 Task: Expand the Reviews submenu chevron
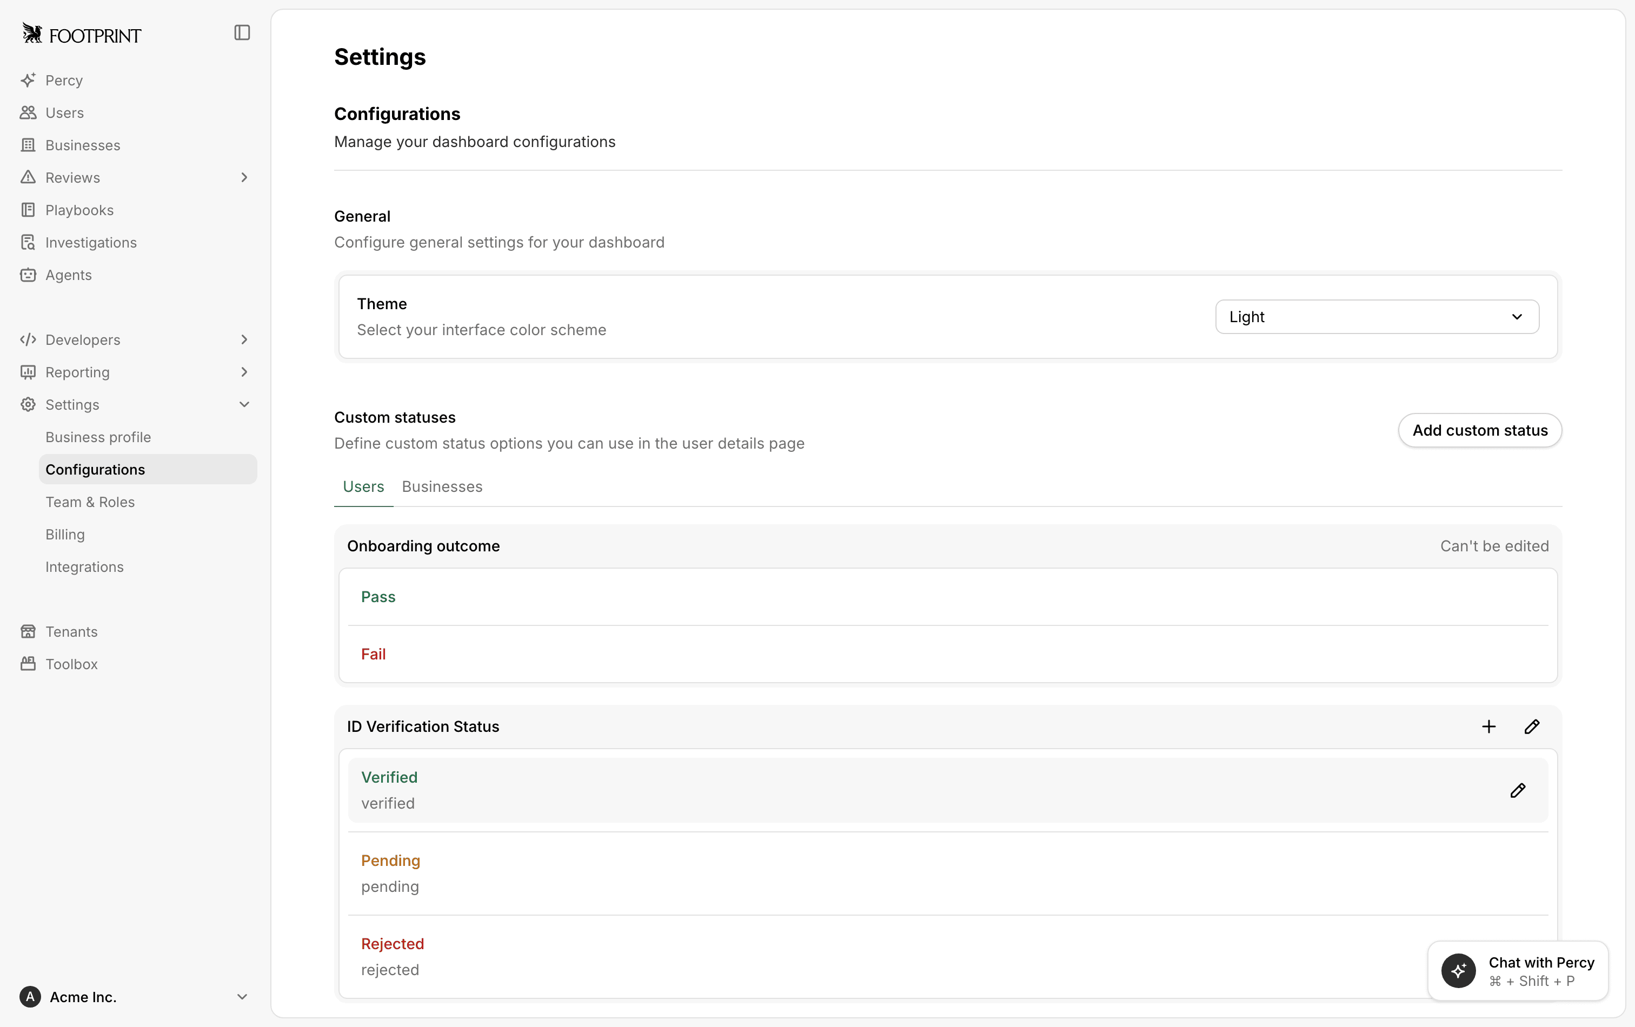[244, 178]
